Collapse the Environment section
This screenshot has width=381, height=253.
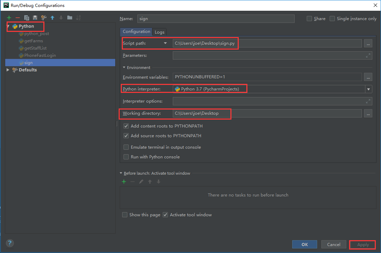124,68
